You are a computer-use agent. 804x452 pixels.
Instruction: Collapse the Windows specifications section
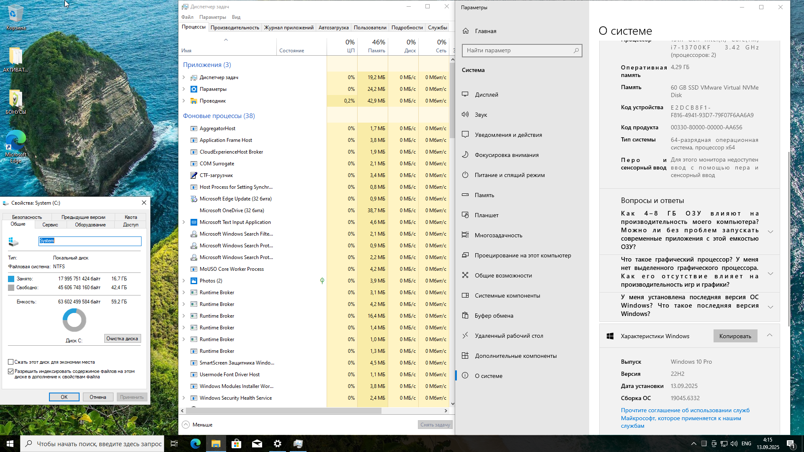pos(770,336)
